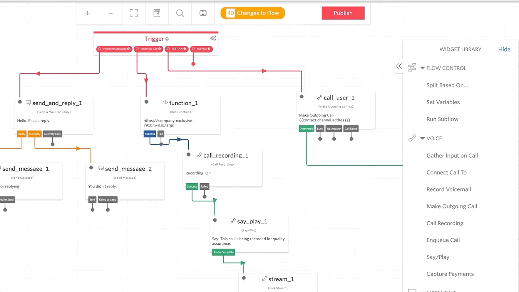
Task: Click the send_and_reply_1 message icon
Action: point(28,103)
